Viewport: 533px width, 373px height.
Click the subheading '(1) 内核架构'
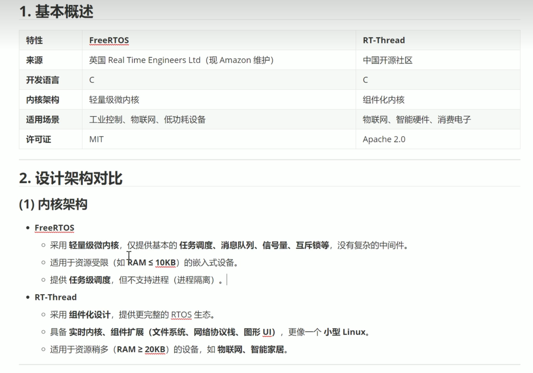53,204
